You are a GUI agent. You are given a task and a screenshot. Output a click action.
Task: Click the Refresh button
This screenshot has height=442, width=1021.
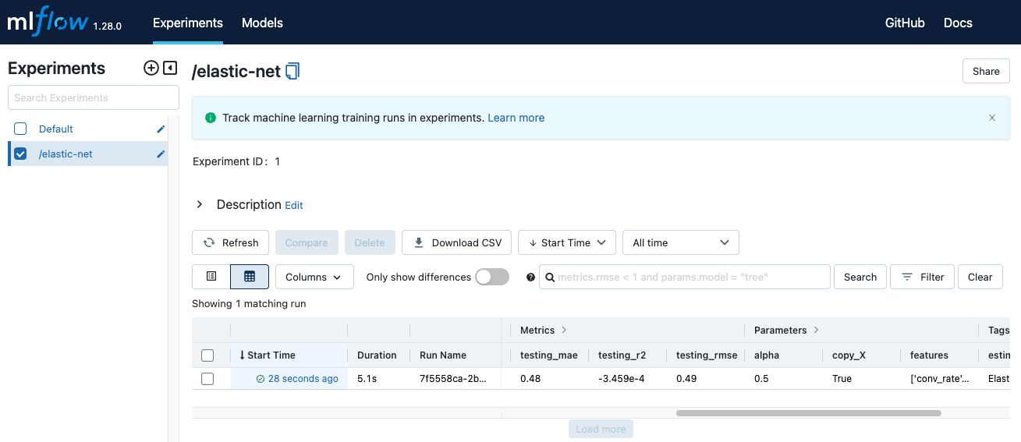tap(231, 242)
